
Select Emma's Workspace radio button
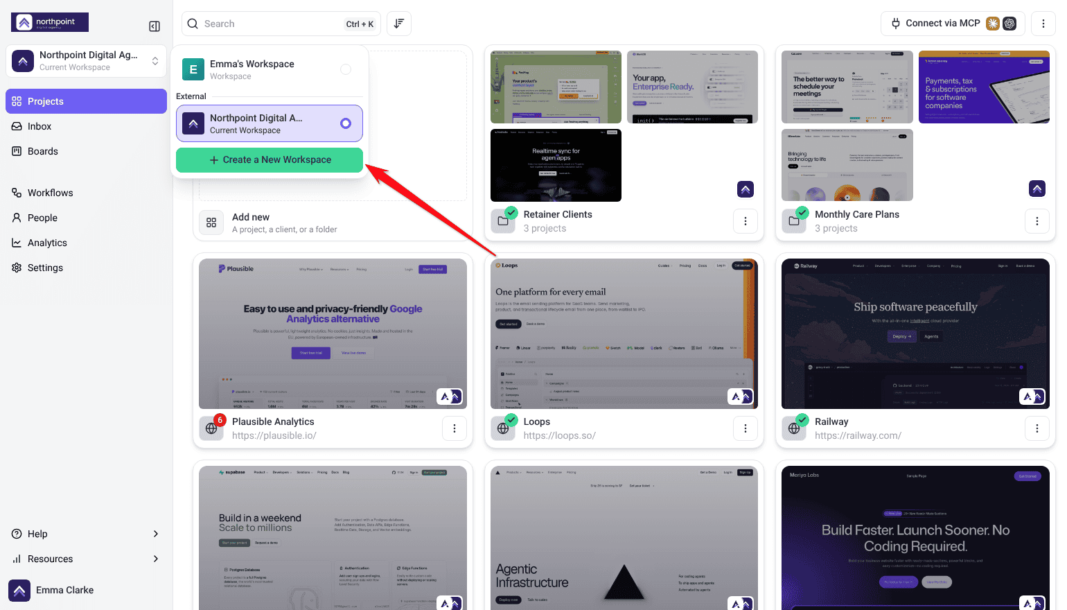click(346, 69)
